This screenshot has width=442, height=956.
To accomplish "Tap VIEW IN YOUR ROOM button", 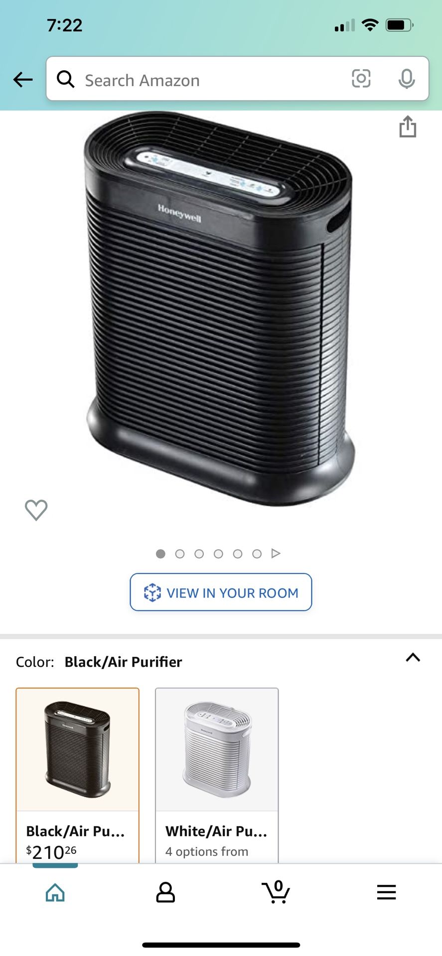I will (221, 592).
